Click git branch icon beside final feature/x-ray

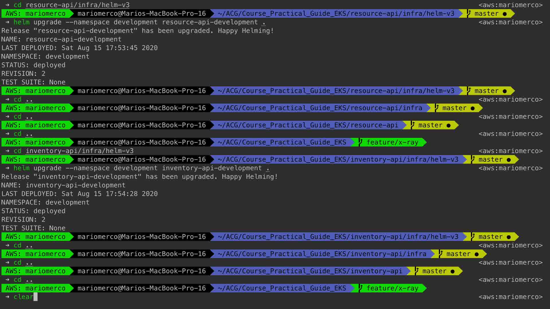(x=361, y=288)
